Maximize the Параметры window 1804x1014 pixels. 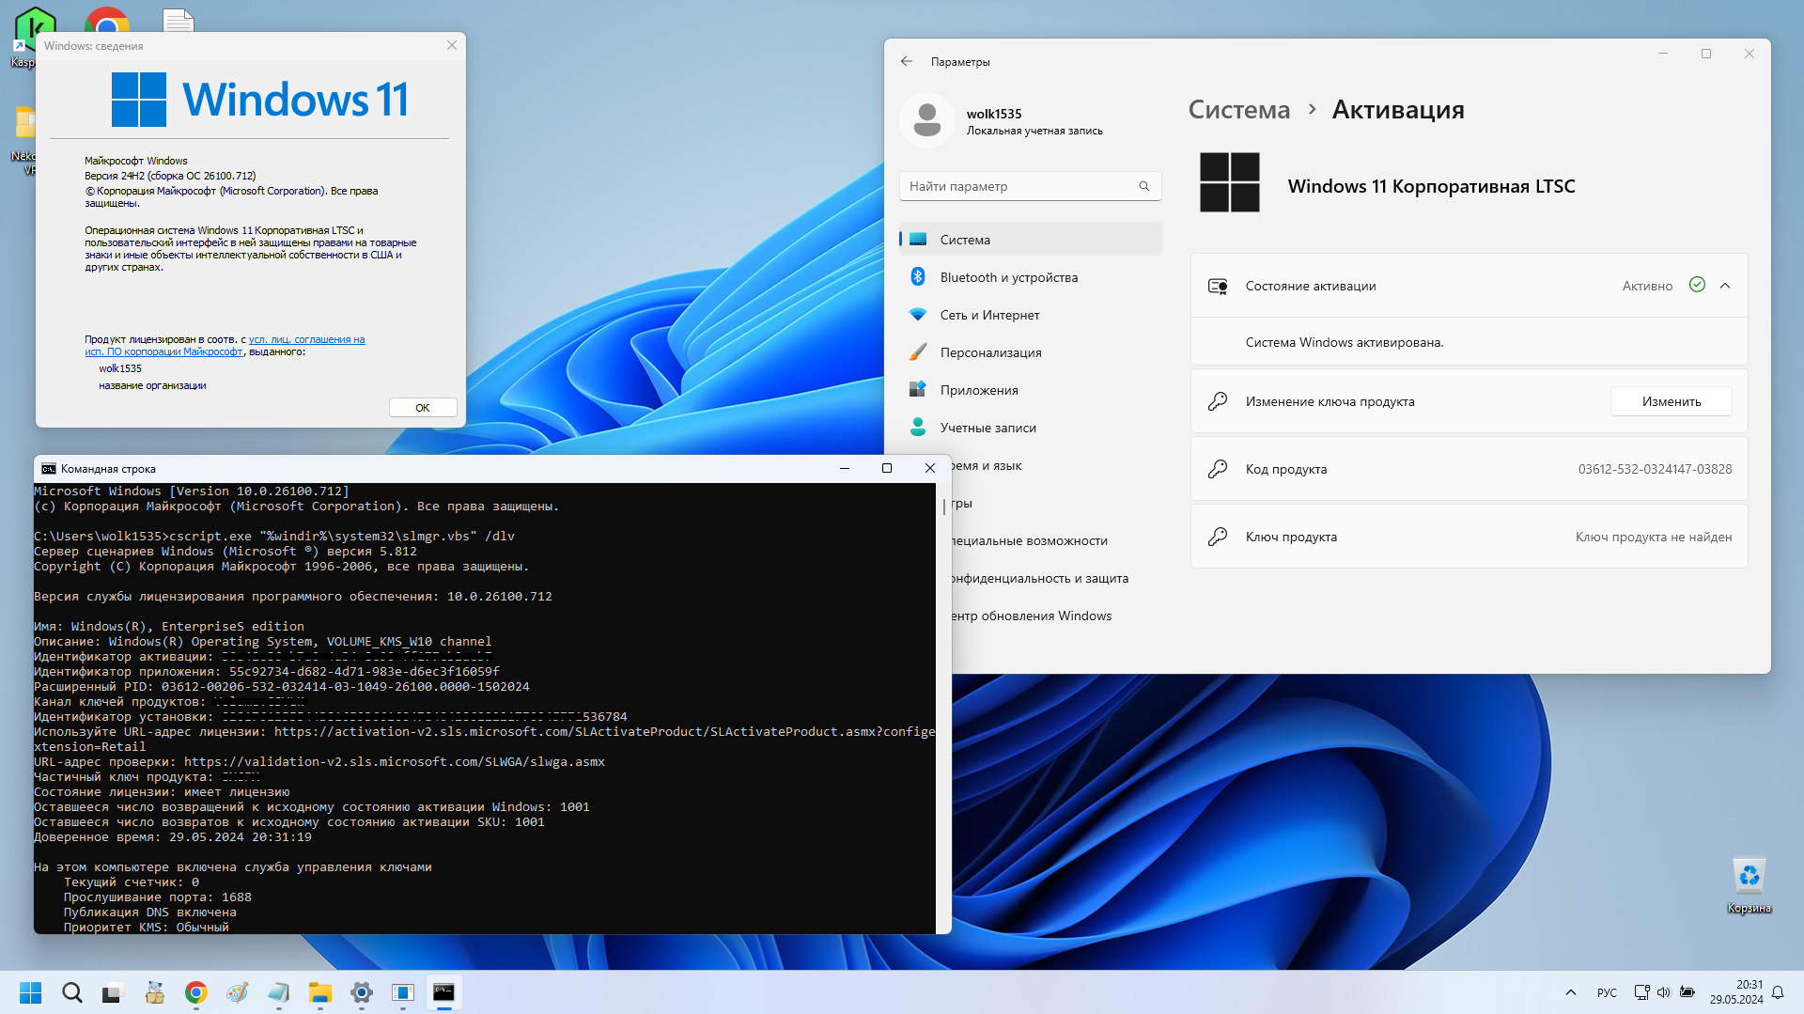pyautogui.click(x=1706, y=54)
